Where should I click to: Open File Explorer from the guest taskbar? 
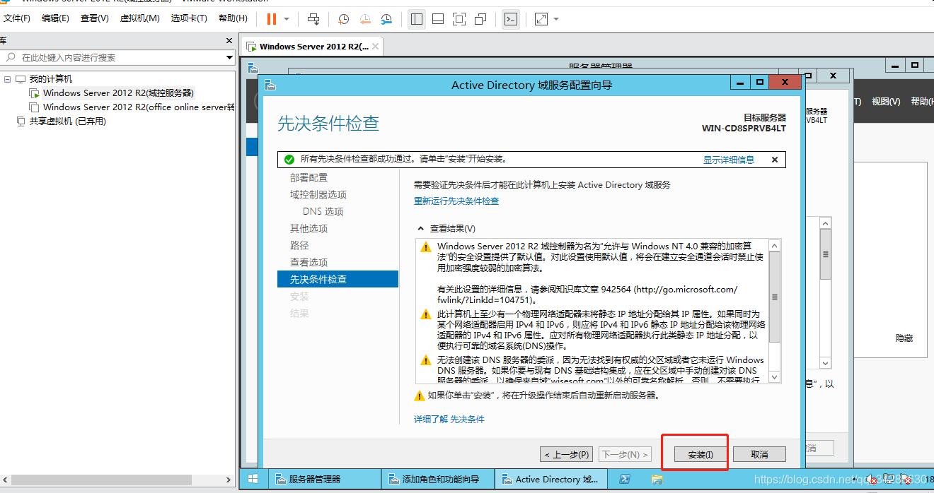657,479
